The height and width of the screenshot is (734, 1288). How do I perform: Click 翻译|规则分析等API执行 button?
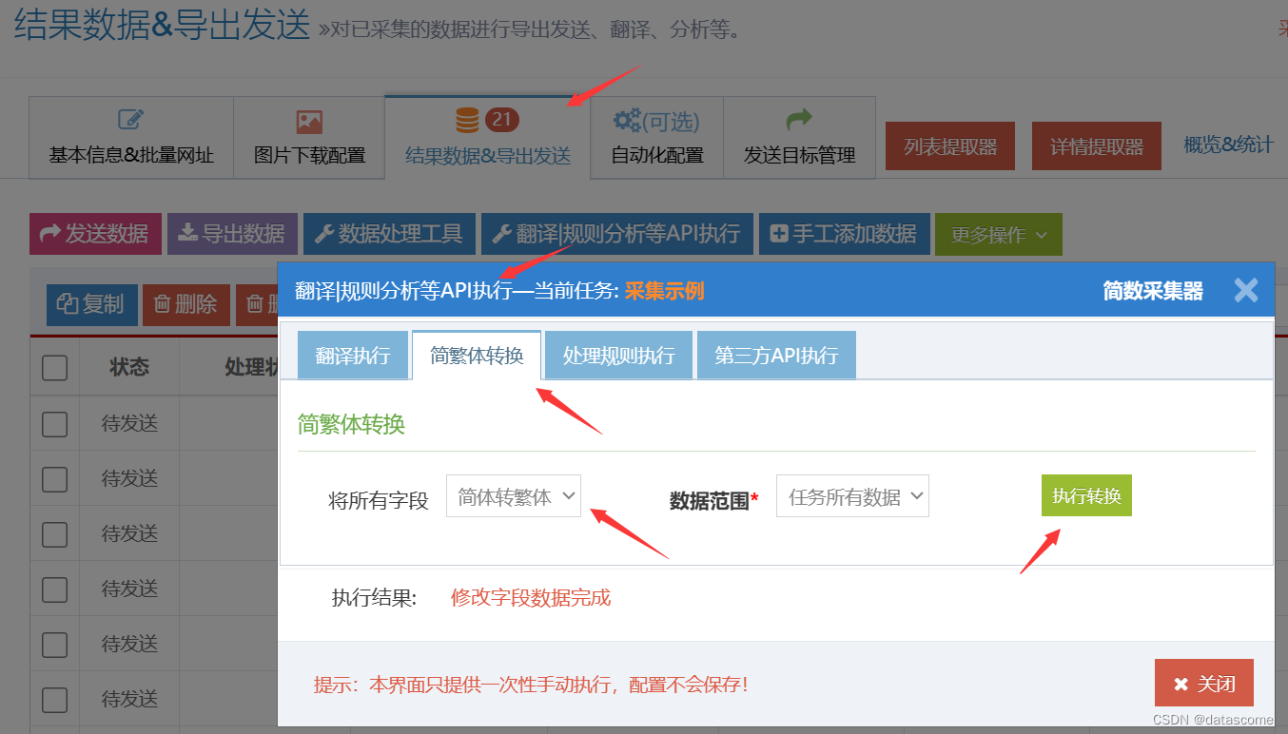coord(617,234)
